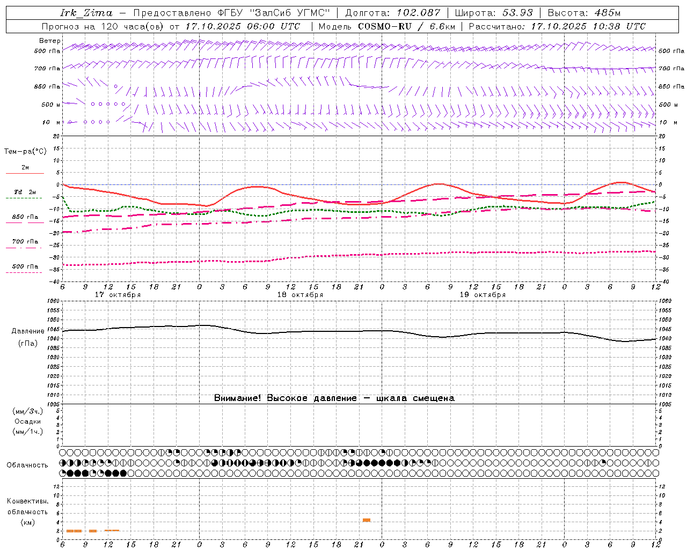Image resolution: width=687 pixels, height=549 pixels.
Task: Click '850 гПа' in the temperature legend
Action: tap(25, 217)
